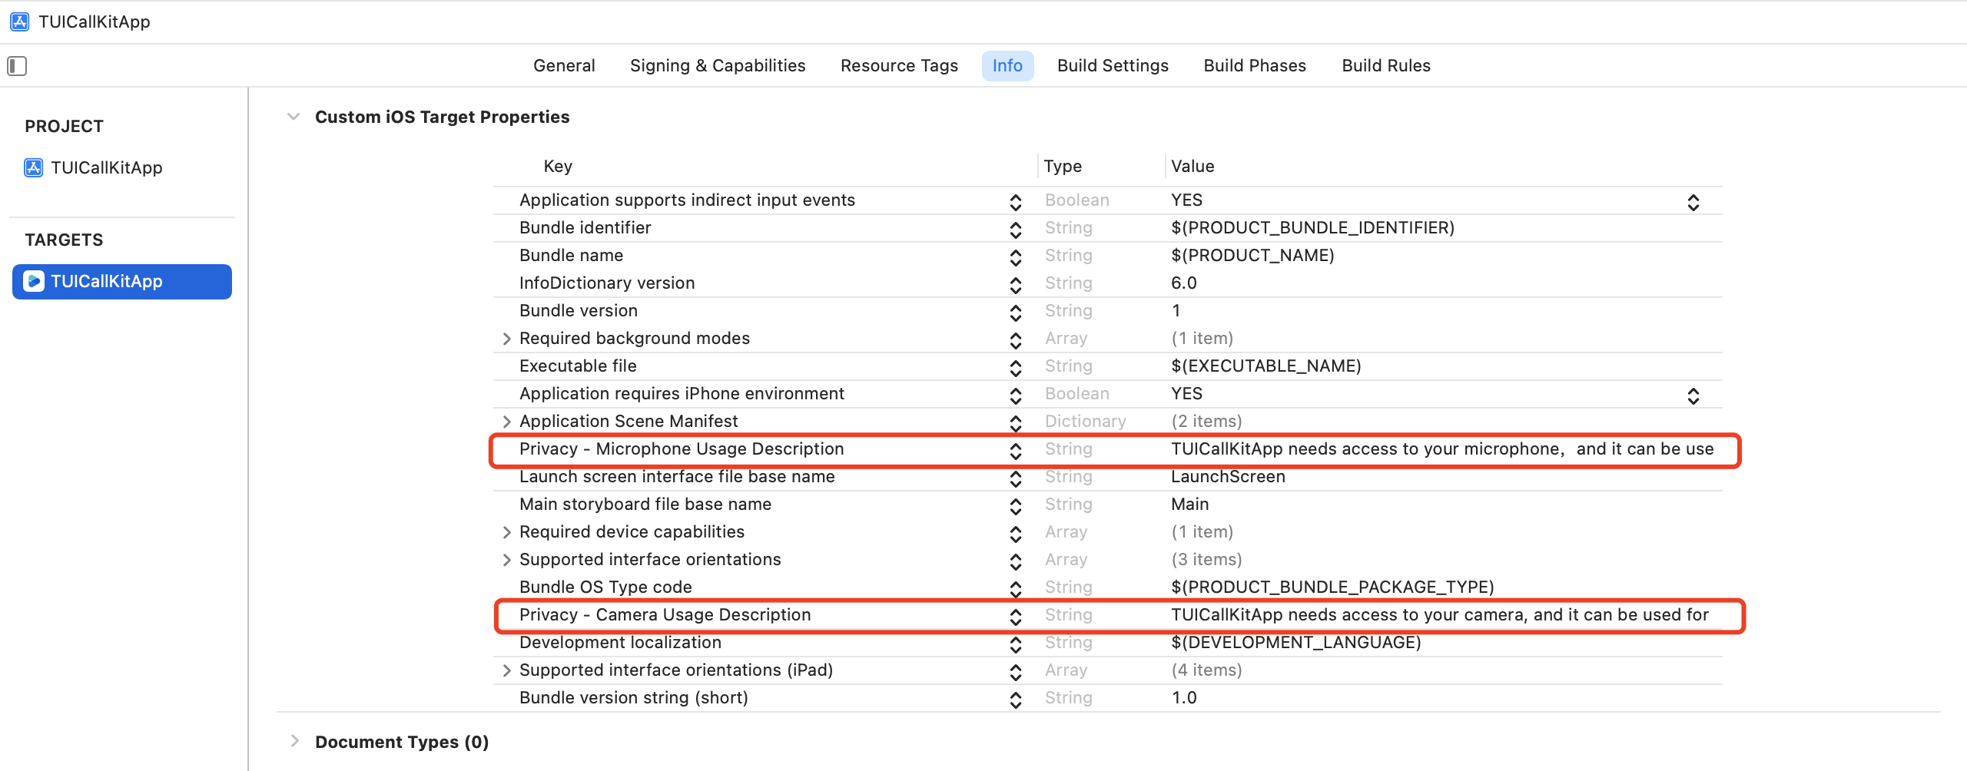Select TUICallKitApp under TARGETS
The image size is (1967, 771).
(122, 281)
